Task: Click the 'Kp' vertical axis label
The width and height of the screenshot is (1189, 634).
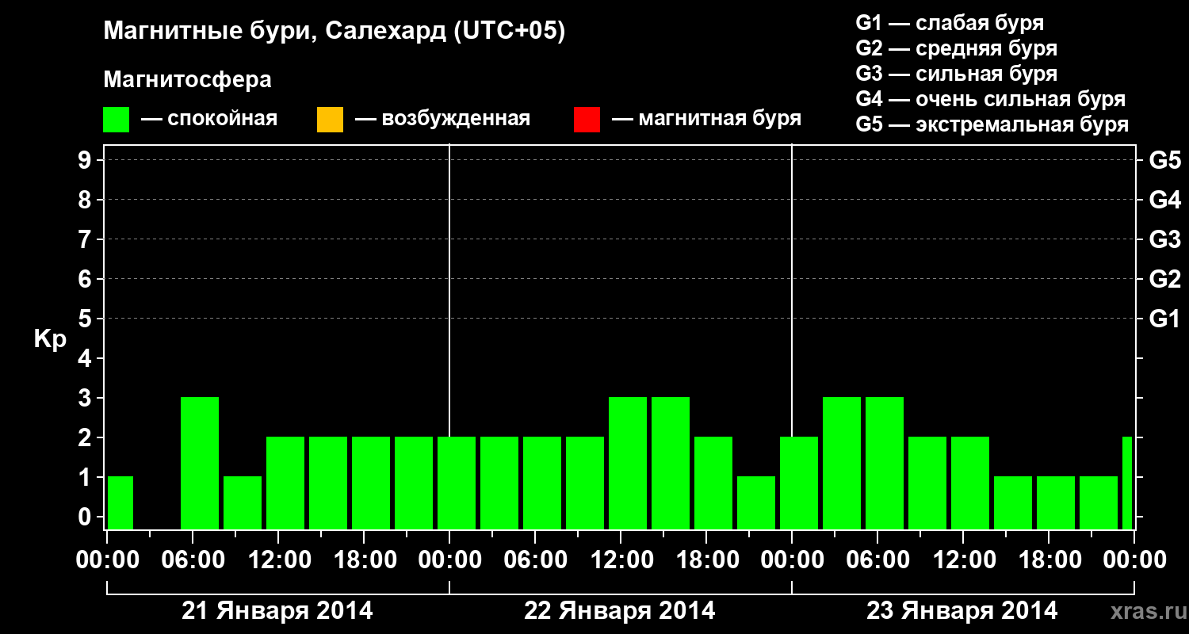Action: coord(50,339)
